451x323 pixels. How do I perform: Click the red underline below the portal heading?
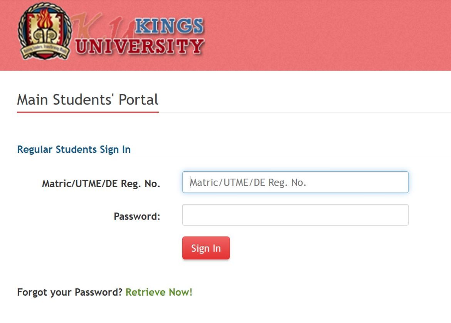coord(88,112)
